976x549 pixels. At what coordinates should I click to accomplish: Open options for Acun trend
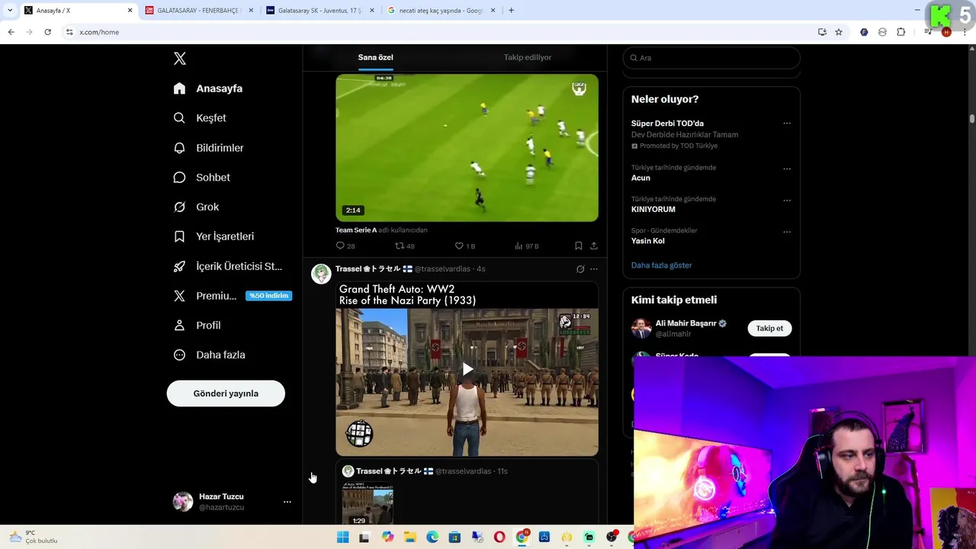787,169
